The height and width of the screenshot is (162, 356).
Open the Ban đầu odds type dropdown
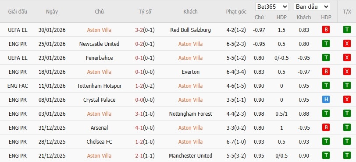point(312,7)
